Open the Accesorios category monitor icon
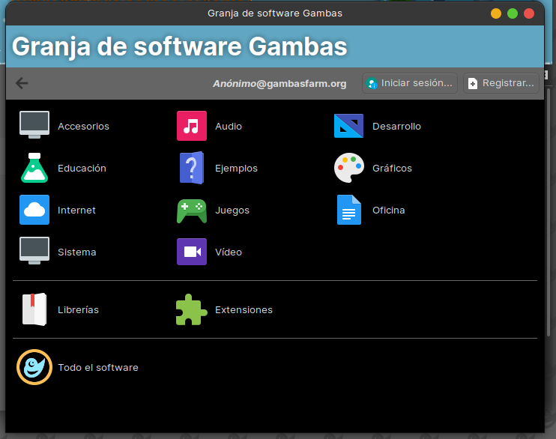556x439 pixels. (x=34, y=126)
